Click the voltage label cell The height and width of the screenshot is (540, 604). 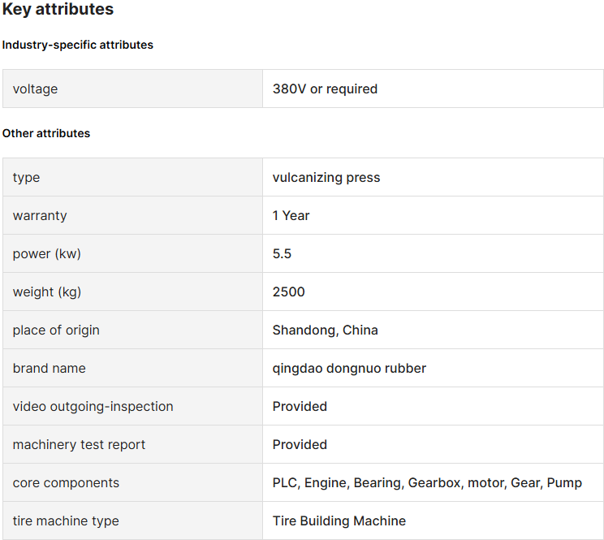(x=132, y=89)
